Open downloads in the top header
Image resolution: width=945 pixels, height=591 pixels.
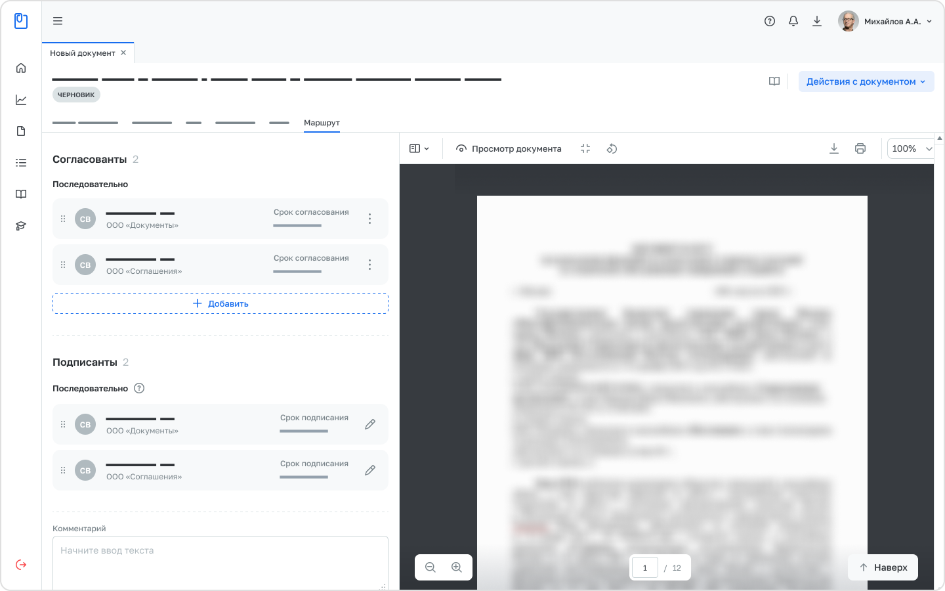tap(817, 21)
